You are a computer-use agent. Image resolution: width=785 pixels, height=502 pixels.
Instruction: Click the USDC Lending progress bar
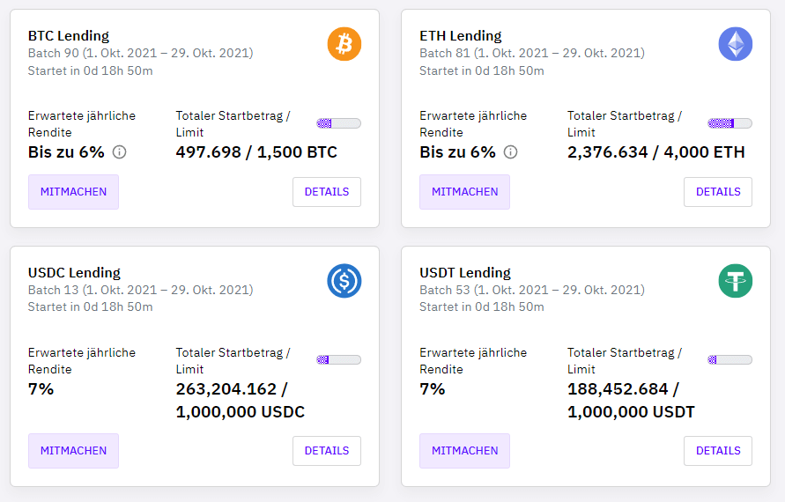click(339, 359)
